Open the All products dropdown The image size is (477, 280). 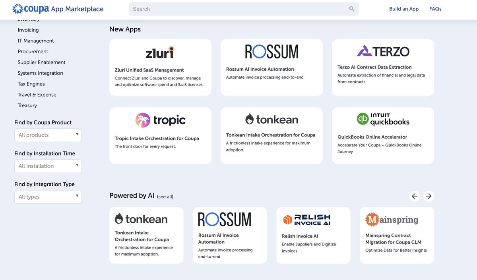pos(48,135)
